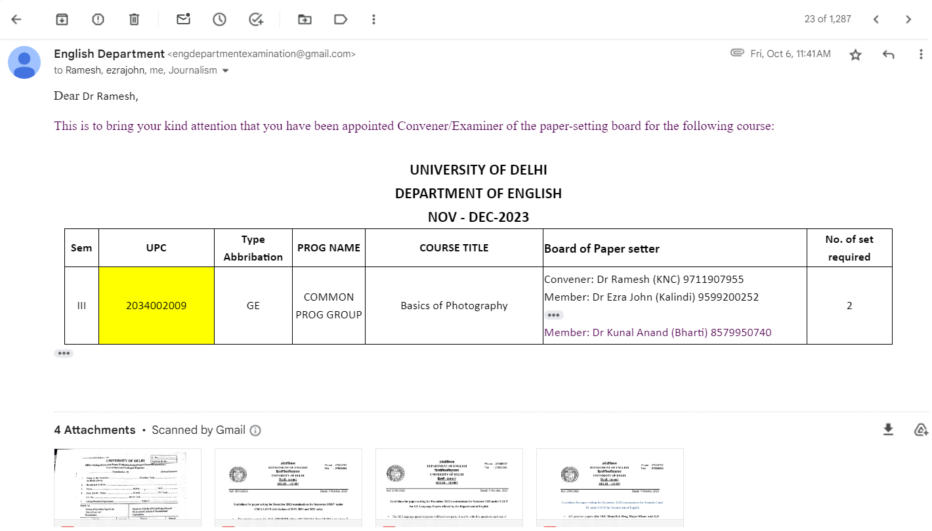Viewport: 932px width, 531px height.
Task: Select the highlighted UPC 2034002009 cell
Action: pos(156,305)
